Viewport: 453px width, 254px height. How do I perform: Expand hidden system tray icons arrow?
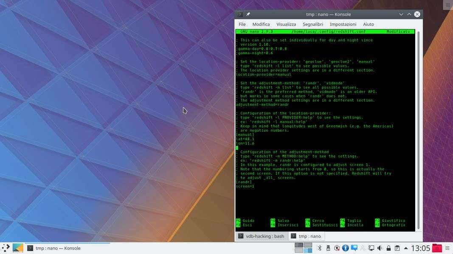(406, 248)
